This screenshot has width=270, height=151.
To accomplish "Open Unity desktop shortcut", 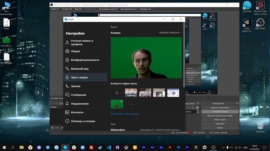I will click(247, 26).
